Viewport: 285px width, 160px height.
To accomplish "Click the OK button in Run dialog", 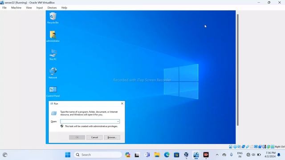I will point(77,137).
